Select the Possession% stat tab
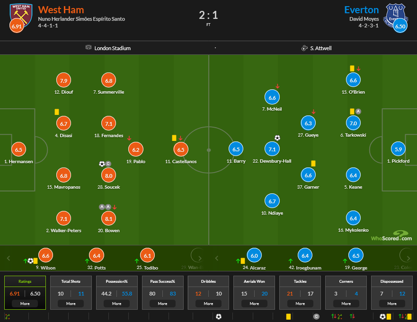Viewport: 417px width, 322px height. click(x=116, y=281)
